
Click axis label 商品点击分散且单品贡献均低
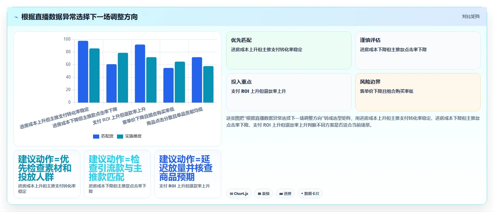pyautogui.click(x=175, y=116)
